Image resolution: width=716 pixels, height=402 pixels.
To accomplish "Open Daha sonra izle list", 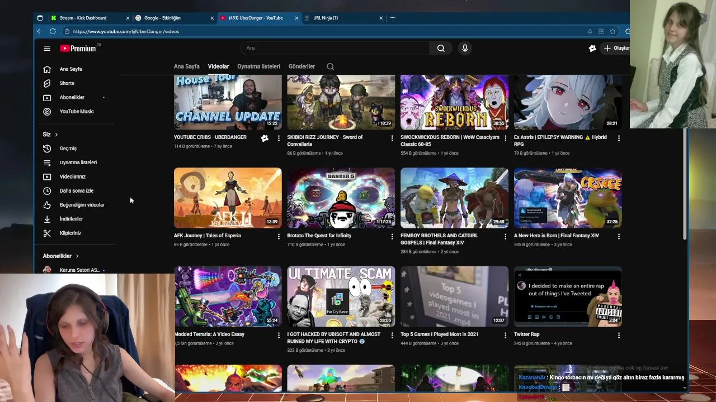I will 75,190.
